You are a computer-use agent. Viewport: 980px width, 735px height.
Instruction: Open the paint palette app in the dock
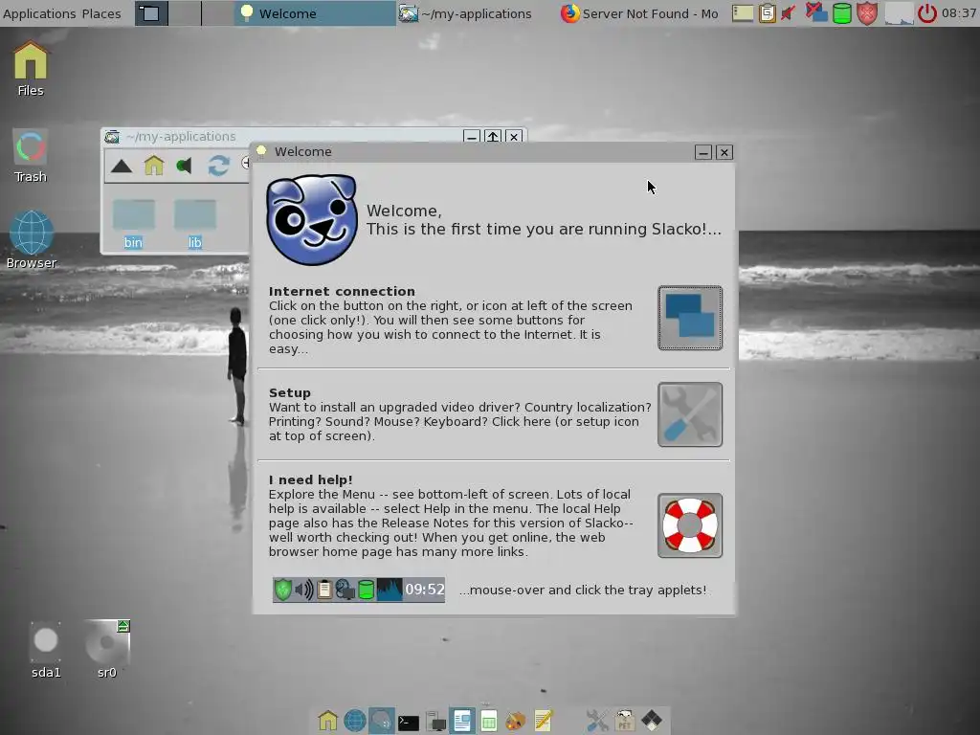516,722
